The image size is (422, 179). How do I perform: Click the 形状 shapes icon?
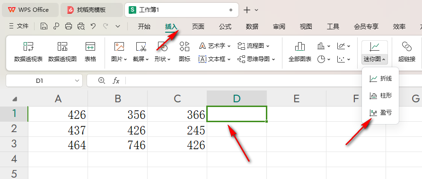tap(163, 46)
